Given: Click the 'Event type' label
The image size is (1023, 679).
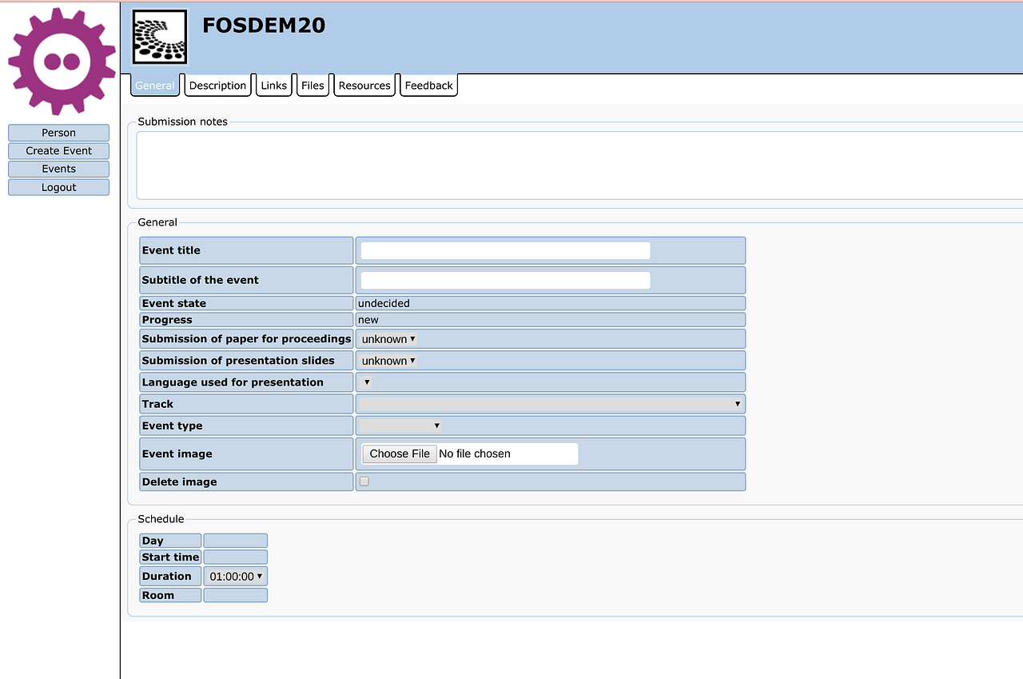Looking at the screenshot, I should [173, 425].
